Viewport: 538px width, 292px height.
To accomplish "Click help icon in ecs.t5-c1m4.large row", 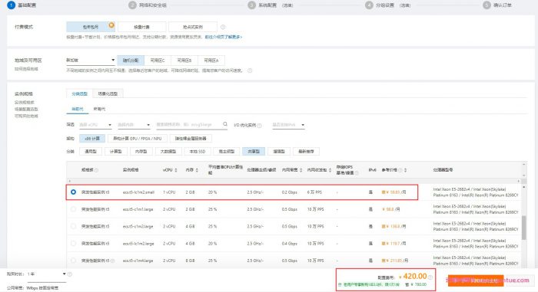I will [112, 261].
